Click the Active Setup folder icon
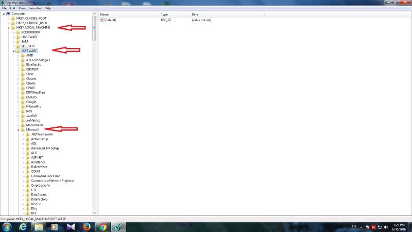412x232 pixels. [x=28, y=139]
